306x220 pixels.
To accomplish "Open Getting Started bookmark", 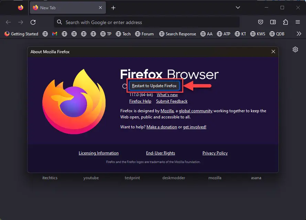I will pyautogui.click(x=21, y=34).
